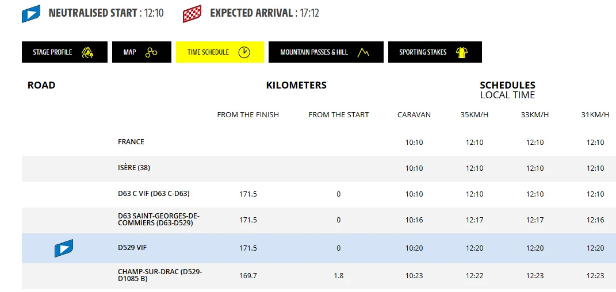Click the clock icon in Time Schedule tab
The image size is (616, 292).
point(244,52)
